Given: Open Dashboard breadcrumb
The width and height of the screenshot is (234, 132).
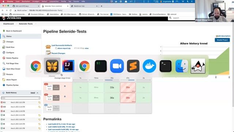Looking at the screenshot, I should coord(8,24).
